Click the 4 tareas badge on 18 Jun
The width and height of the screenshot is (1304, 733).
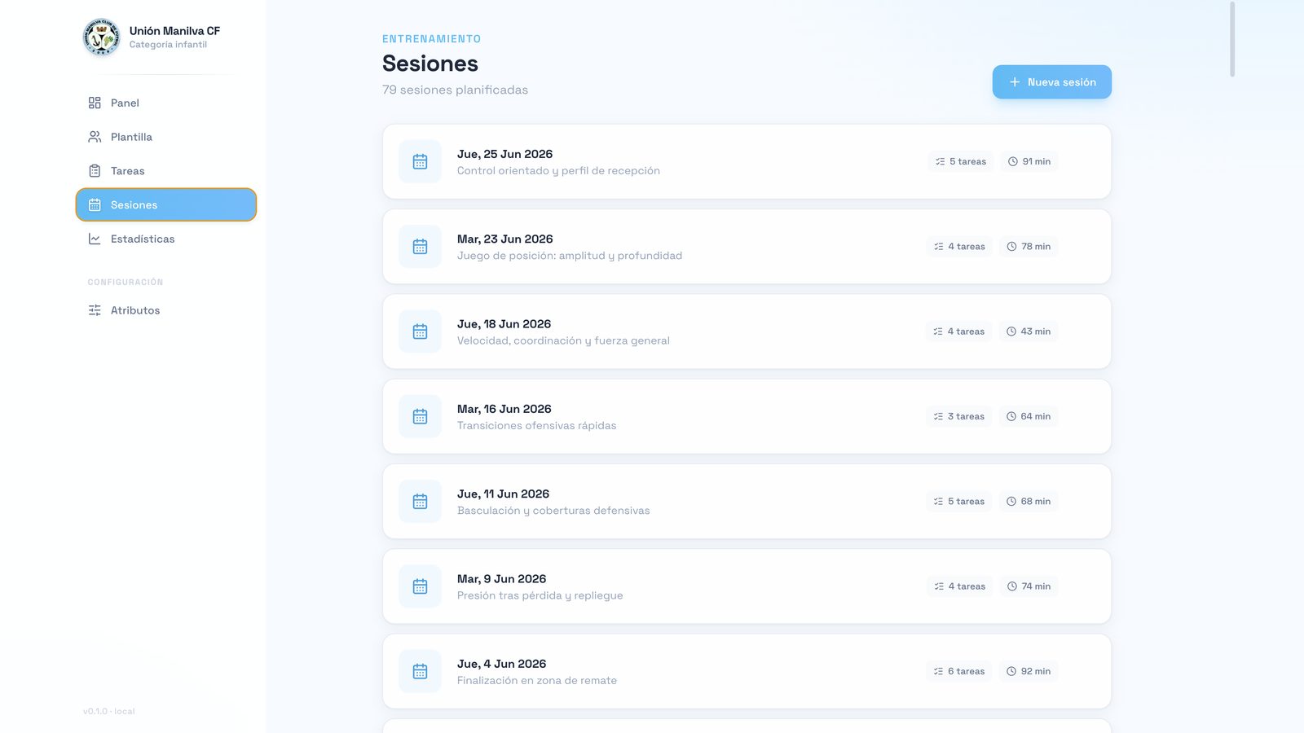pyautogui.click(x=959, y=331)
